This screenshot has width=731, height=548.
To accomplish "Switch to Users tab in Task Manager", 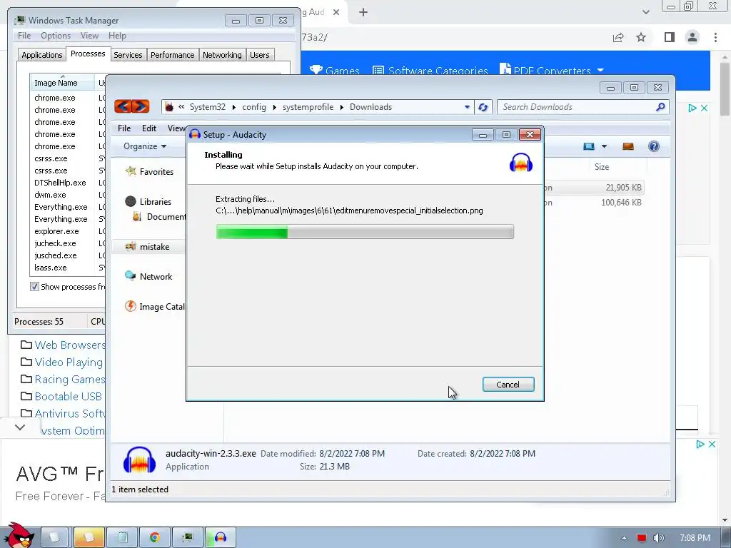I will (260, 55).
